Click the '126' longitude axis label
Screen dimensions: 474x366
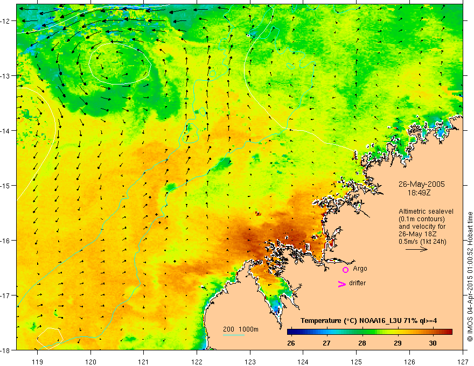tap(409, 362)
